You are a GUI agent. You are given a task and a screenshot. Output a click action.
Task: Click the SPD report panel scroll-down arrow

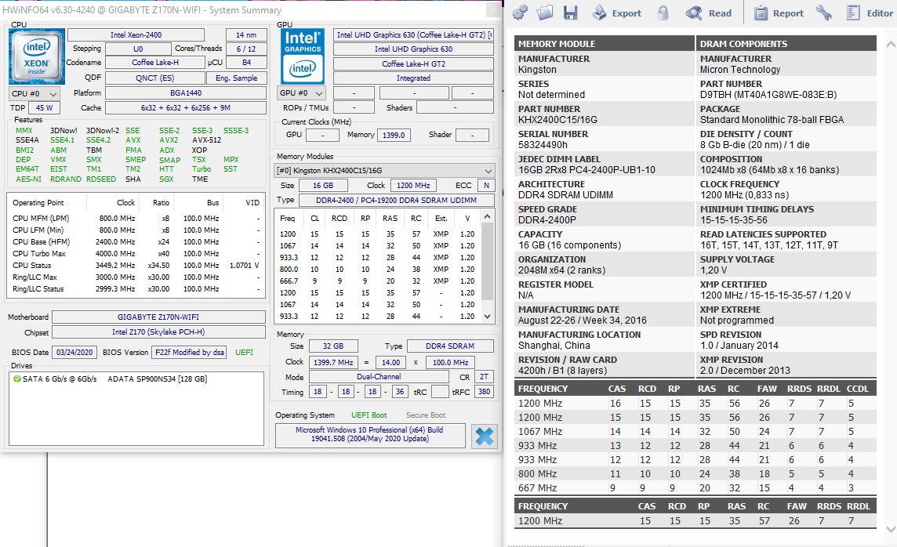coord(891,529)
